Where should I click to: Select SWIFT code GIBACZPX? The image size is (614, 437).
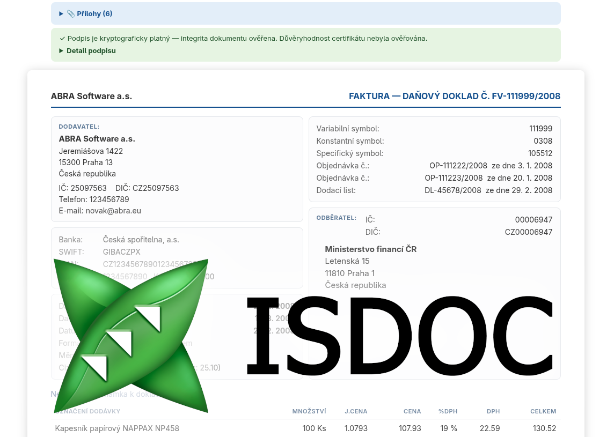click(122, 252)
